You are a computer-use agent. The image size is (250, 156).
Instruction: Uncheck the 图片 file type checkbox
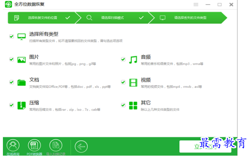tap(12, 59)
